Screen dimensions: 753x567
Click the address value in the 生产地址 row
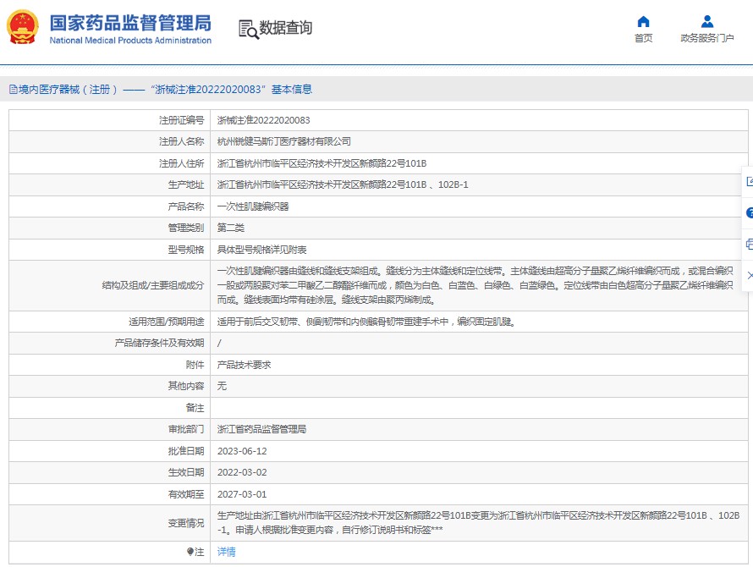(343, 184)
